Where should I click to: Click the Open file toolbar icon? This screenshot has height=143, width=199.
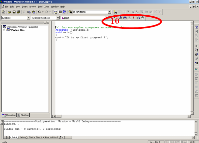tap(9, 12)
